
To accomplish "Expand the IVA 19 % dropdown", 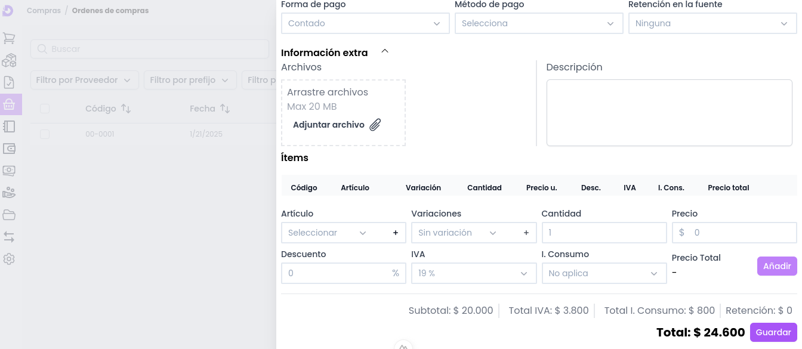I will (473, 273).
